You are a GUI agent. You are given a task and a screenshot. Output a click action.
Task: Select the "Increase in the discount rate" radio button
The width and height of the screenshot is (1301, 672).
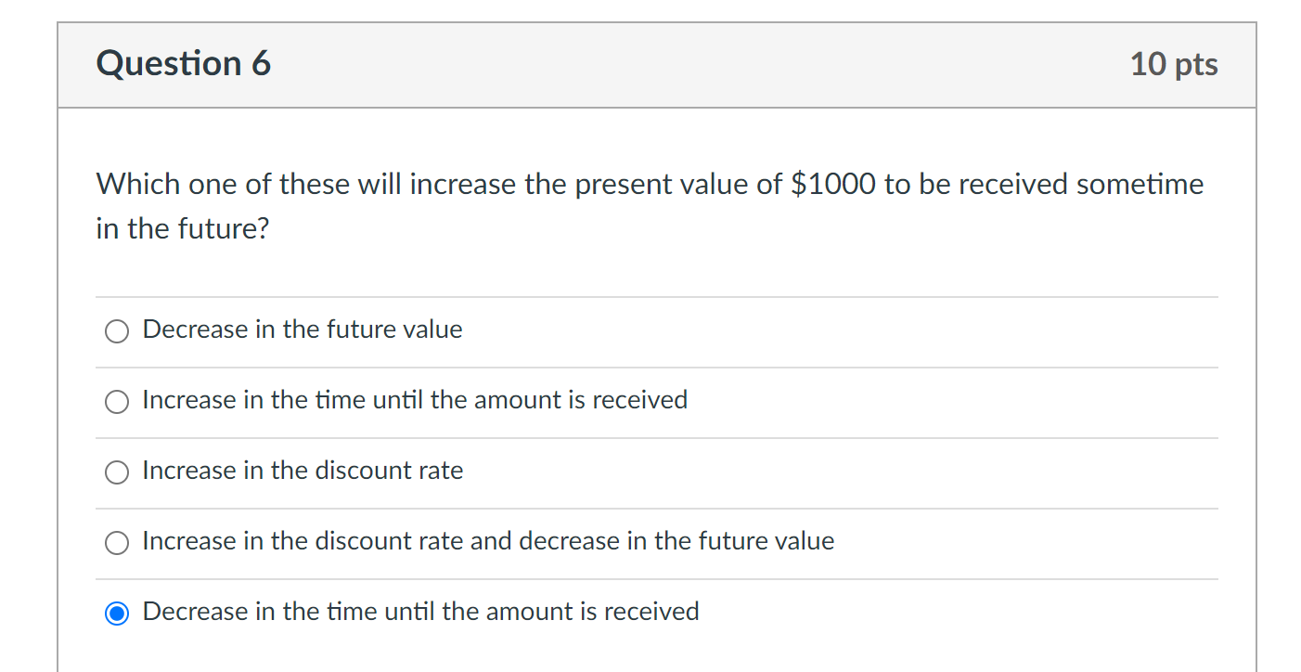[117, 472]
